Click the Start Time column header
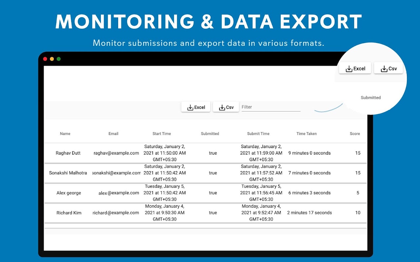Screen dimensions: 420x262 (x=162, y=134)
